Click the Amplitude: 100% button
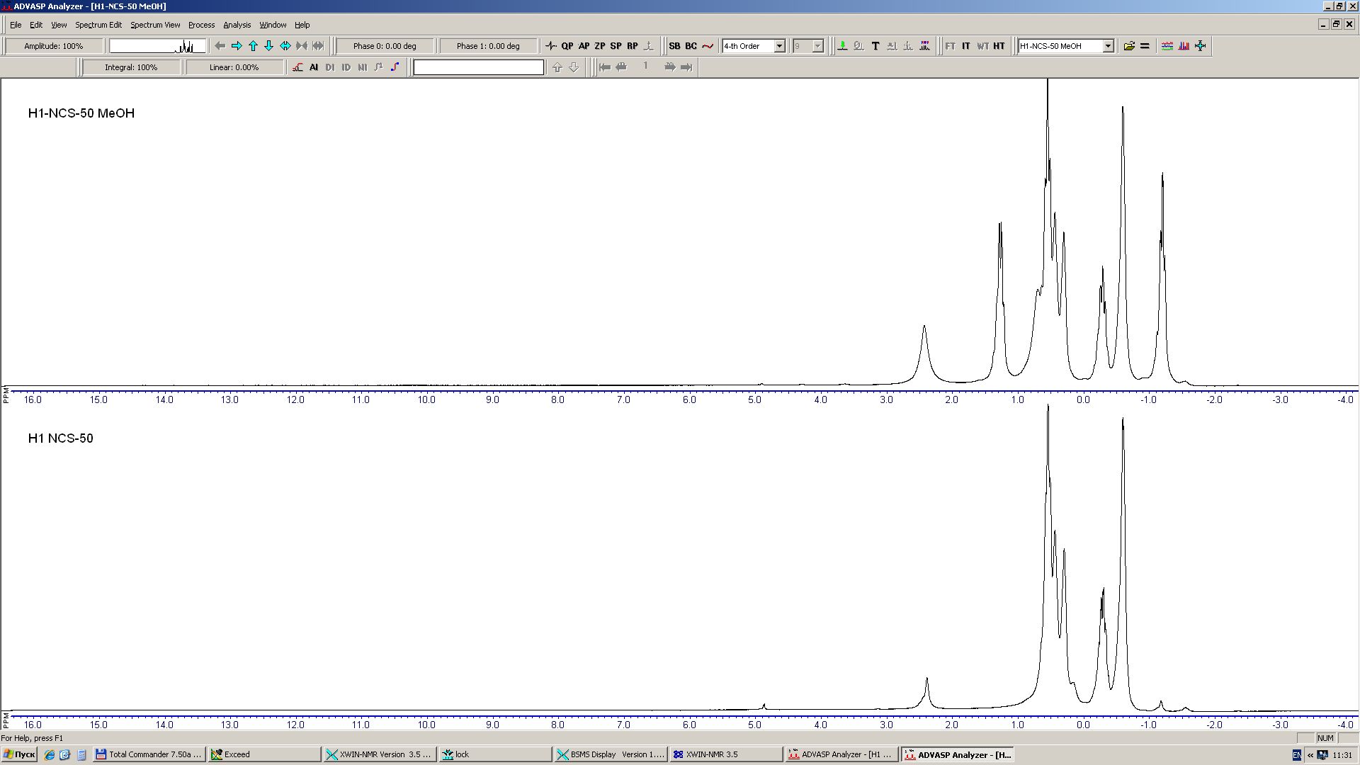The width and height of the screenshot is (1360, 765). pos(54,46)
